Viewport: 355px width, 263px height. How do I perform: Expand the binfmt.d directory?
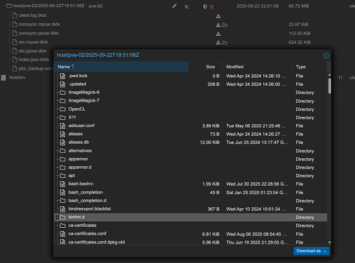(x=57, y=217)
